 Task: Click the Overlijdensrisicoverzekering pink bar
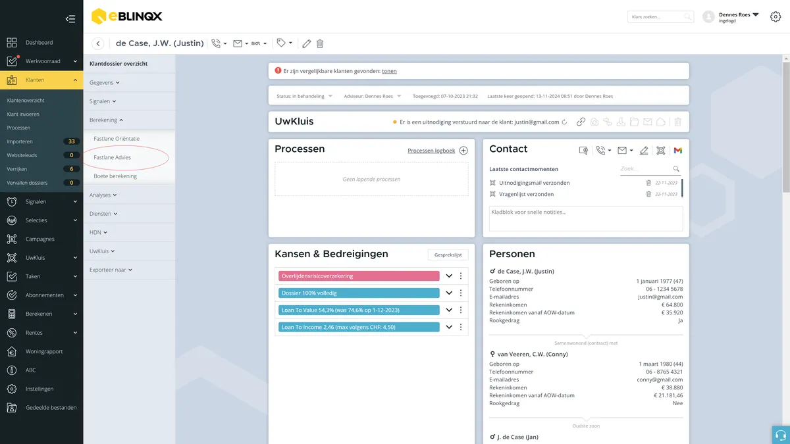(x=359, y=276)
